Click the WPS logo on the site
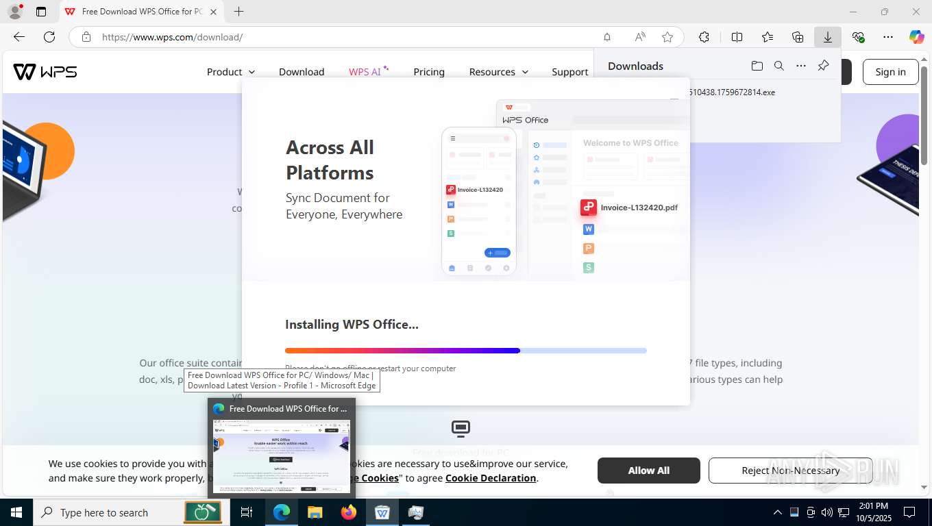932x526 pixels. tap(45, 71)
